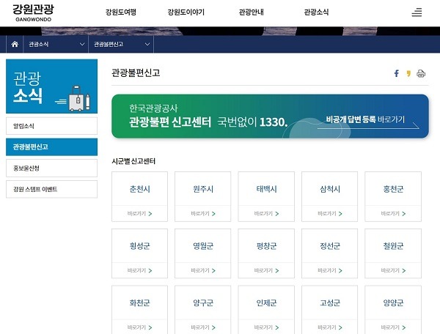Viewport: 440px width, 334px height.
Task: Open the 강원도여행 top menu
Action: point(121,13)
